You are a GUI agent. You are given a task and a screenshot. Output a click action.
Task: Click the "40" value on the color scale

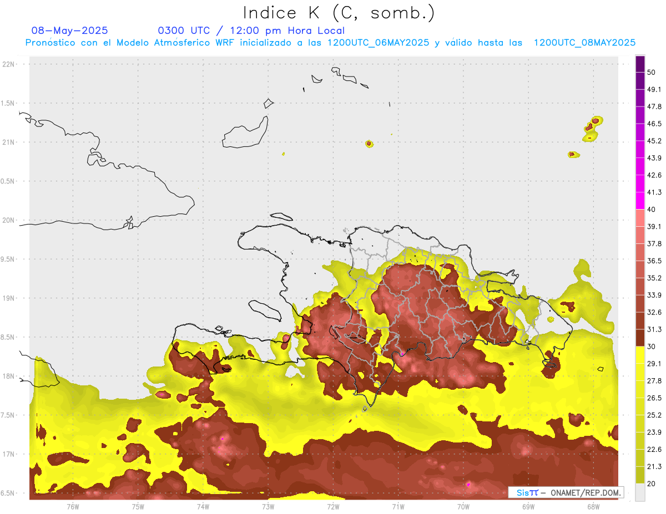pos(652,210)
